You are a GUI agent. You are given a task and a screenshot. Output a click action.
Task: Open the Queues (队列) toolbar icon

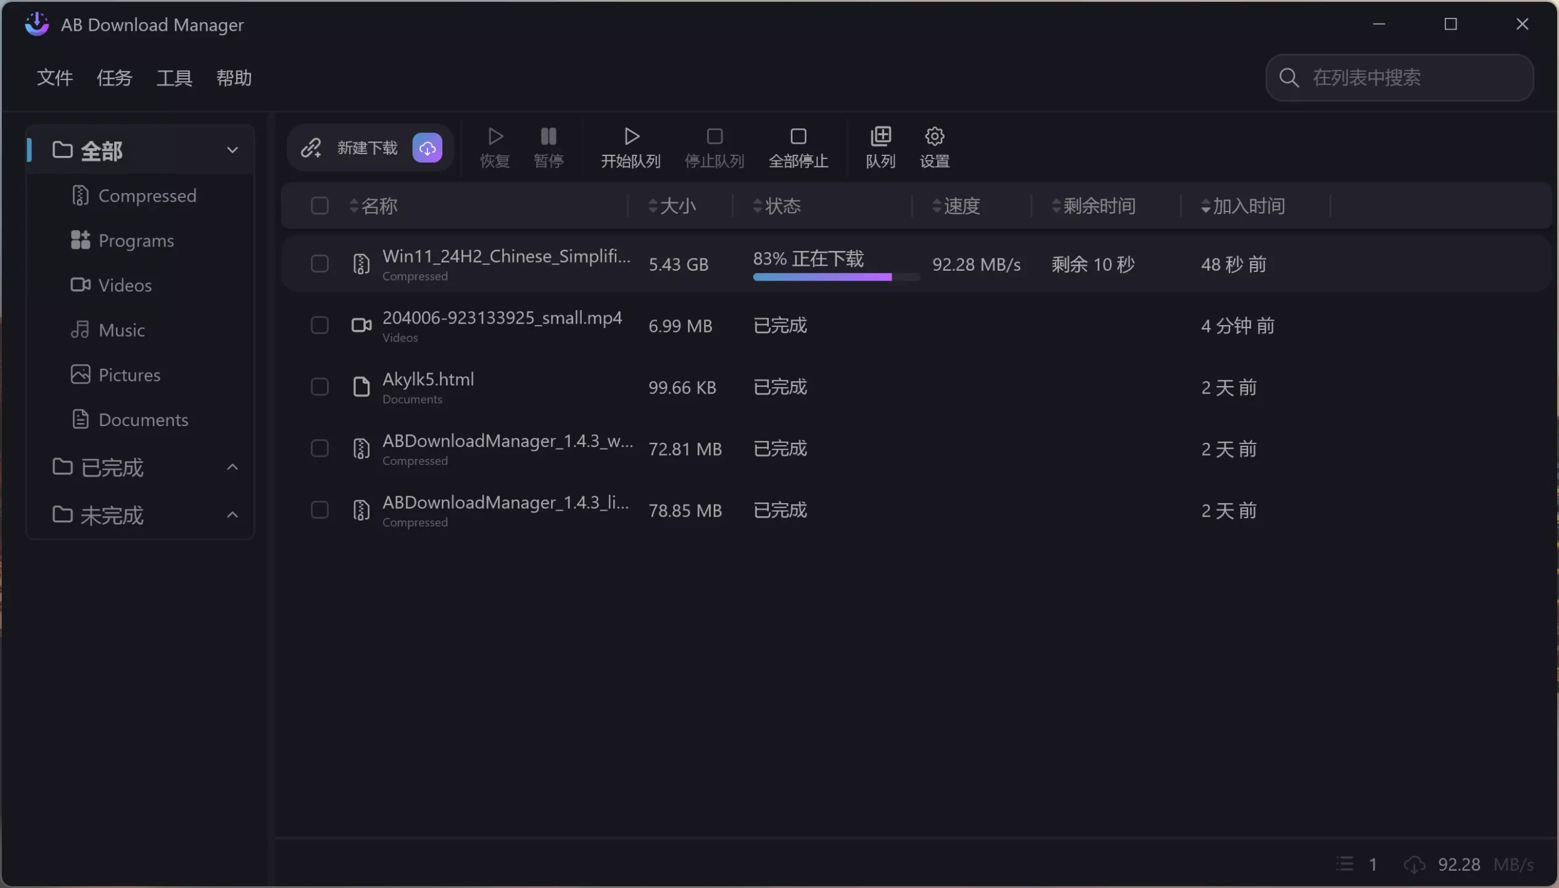point(880,136)
